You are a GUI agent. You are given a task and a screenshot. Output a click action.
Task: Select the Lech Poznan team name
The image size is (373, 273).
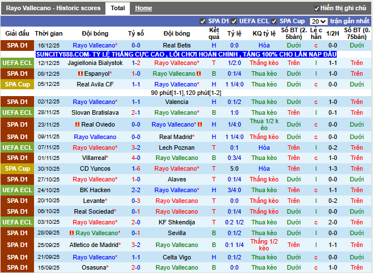click(177, 148)
